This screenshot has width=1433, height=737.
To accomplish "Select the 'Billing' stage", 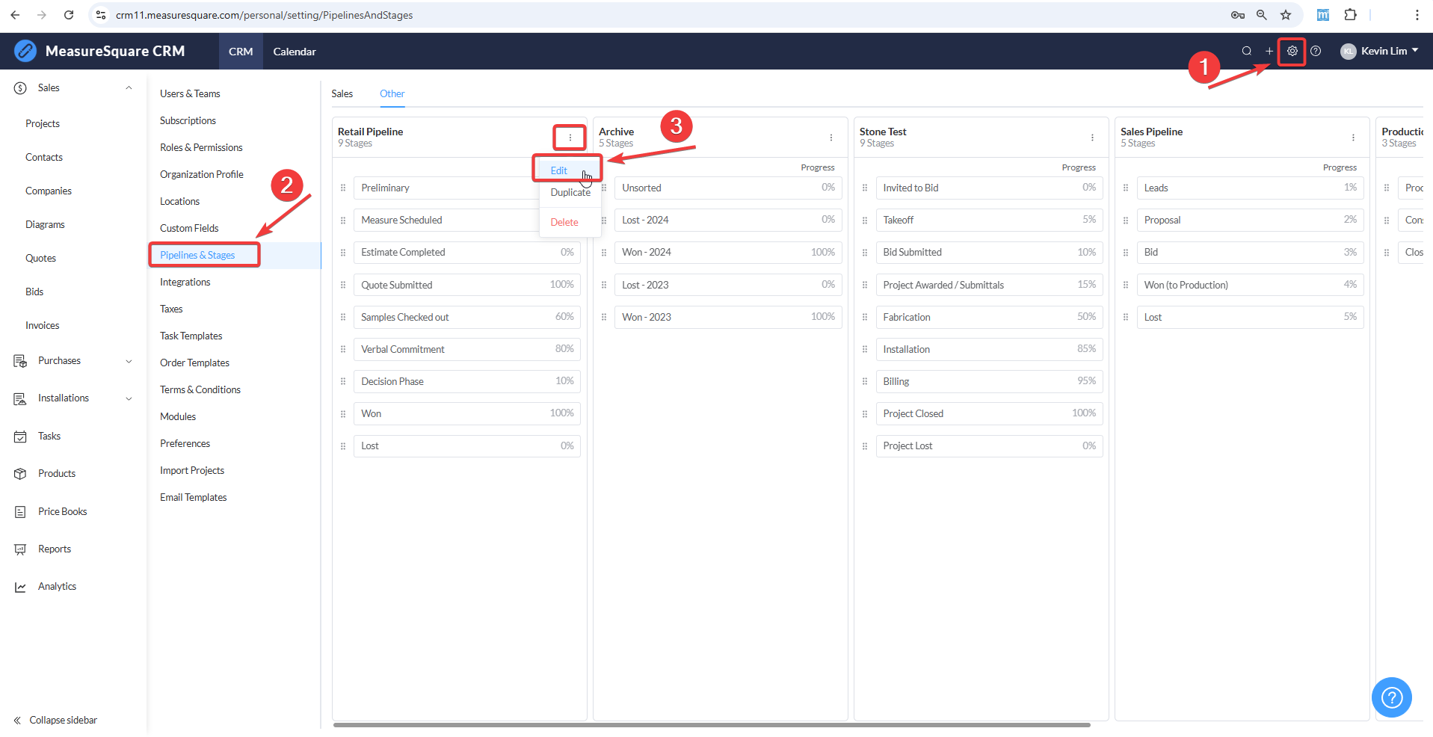I will (989, 381).
